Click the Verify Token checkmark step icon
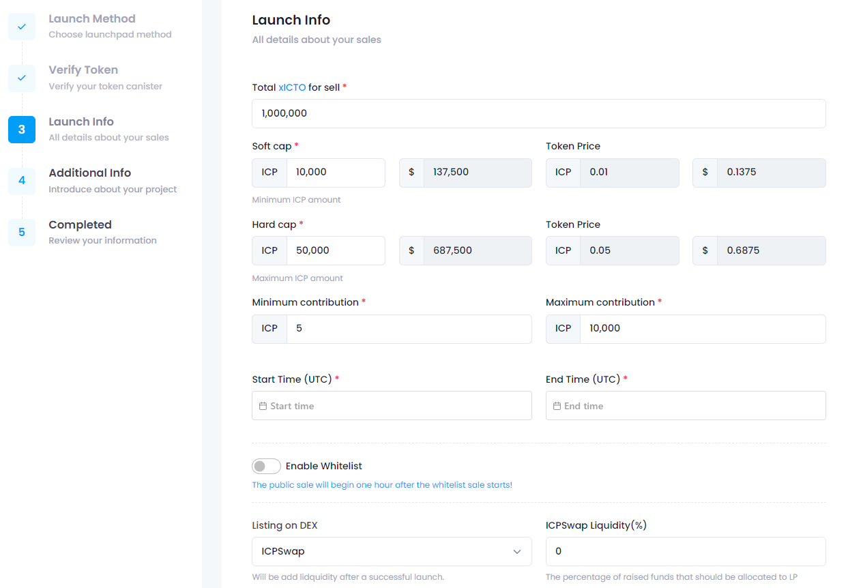Image resolution: width=848 pixels, height=588 pixels. 22,78
